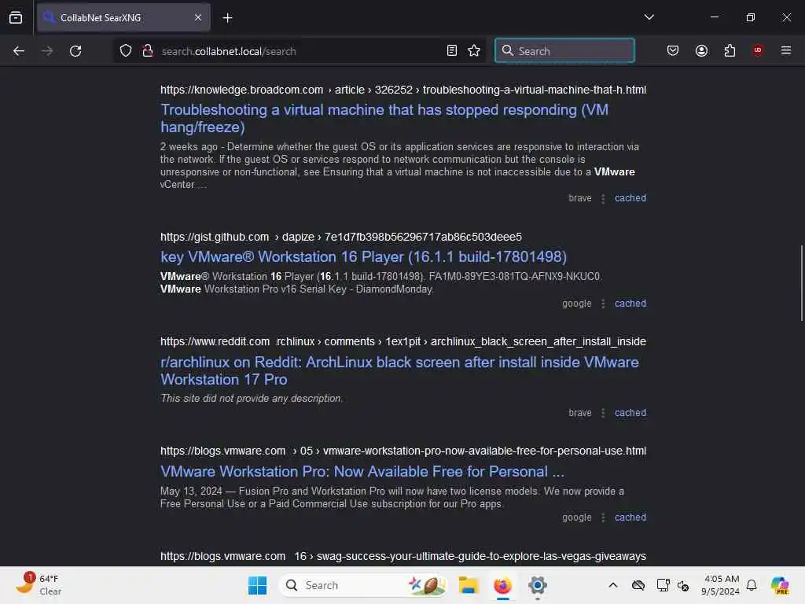Open cached copy of gist.github result

coord(630,304)
